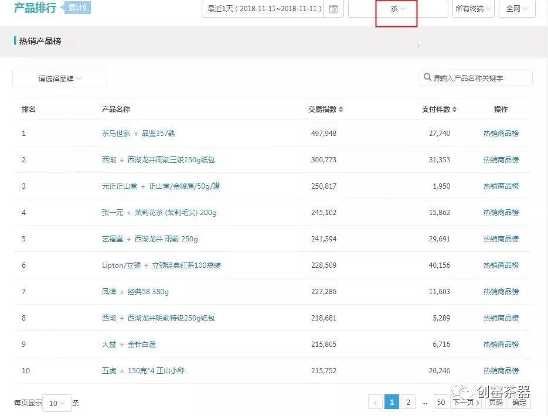548x416 pixels.
Task: Open 热销商品榜 for rank 8 row
Action: 501,318
